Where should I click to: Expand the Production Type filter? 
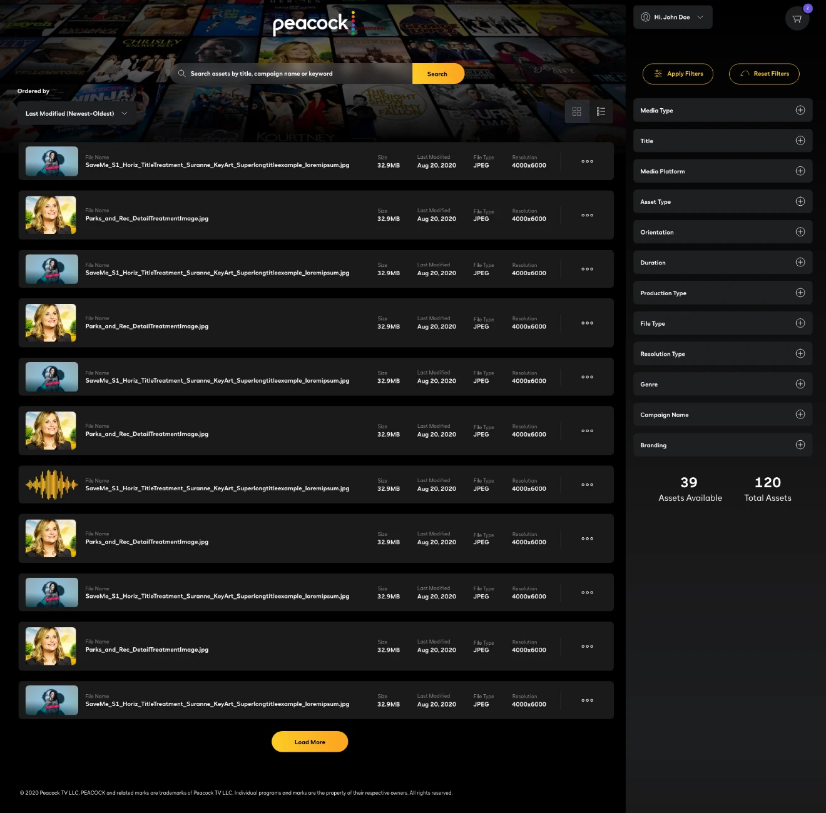pyautogui.click(x=723, y=293)
